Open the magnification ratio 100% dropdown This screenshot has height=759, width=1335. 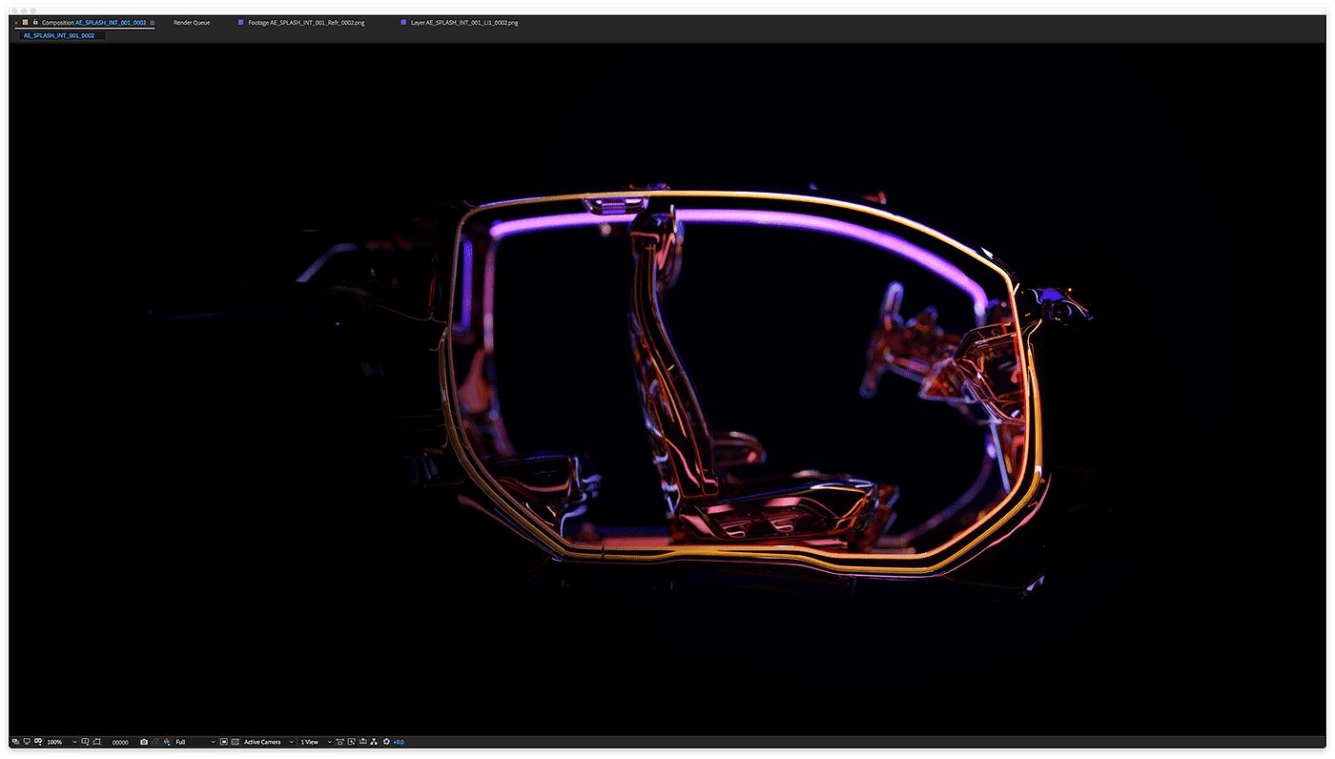pos(61,742)
